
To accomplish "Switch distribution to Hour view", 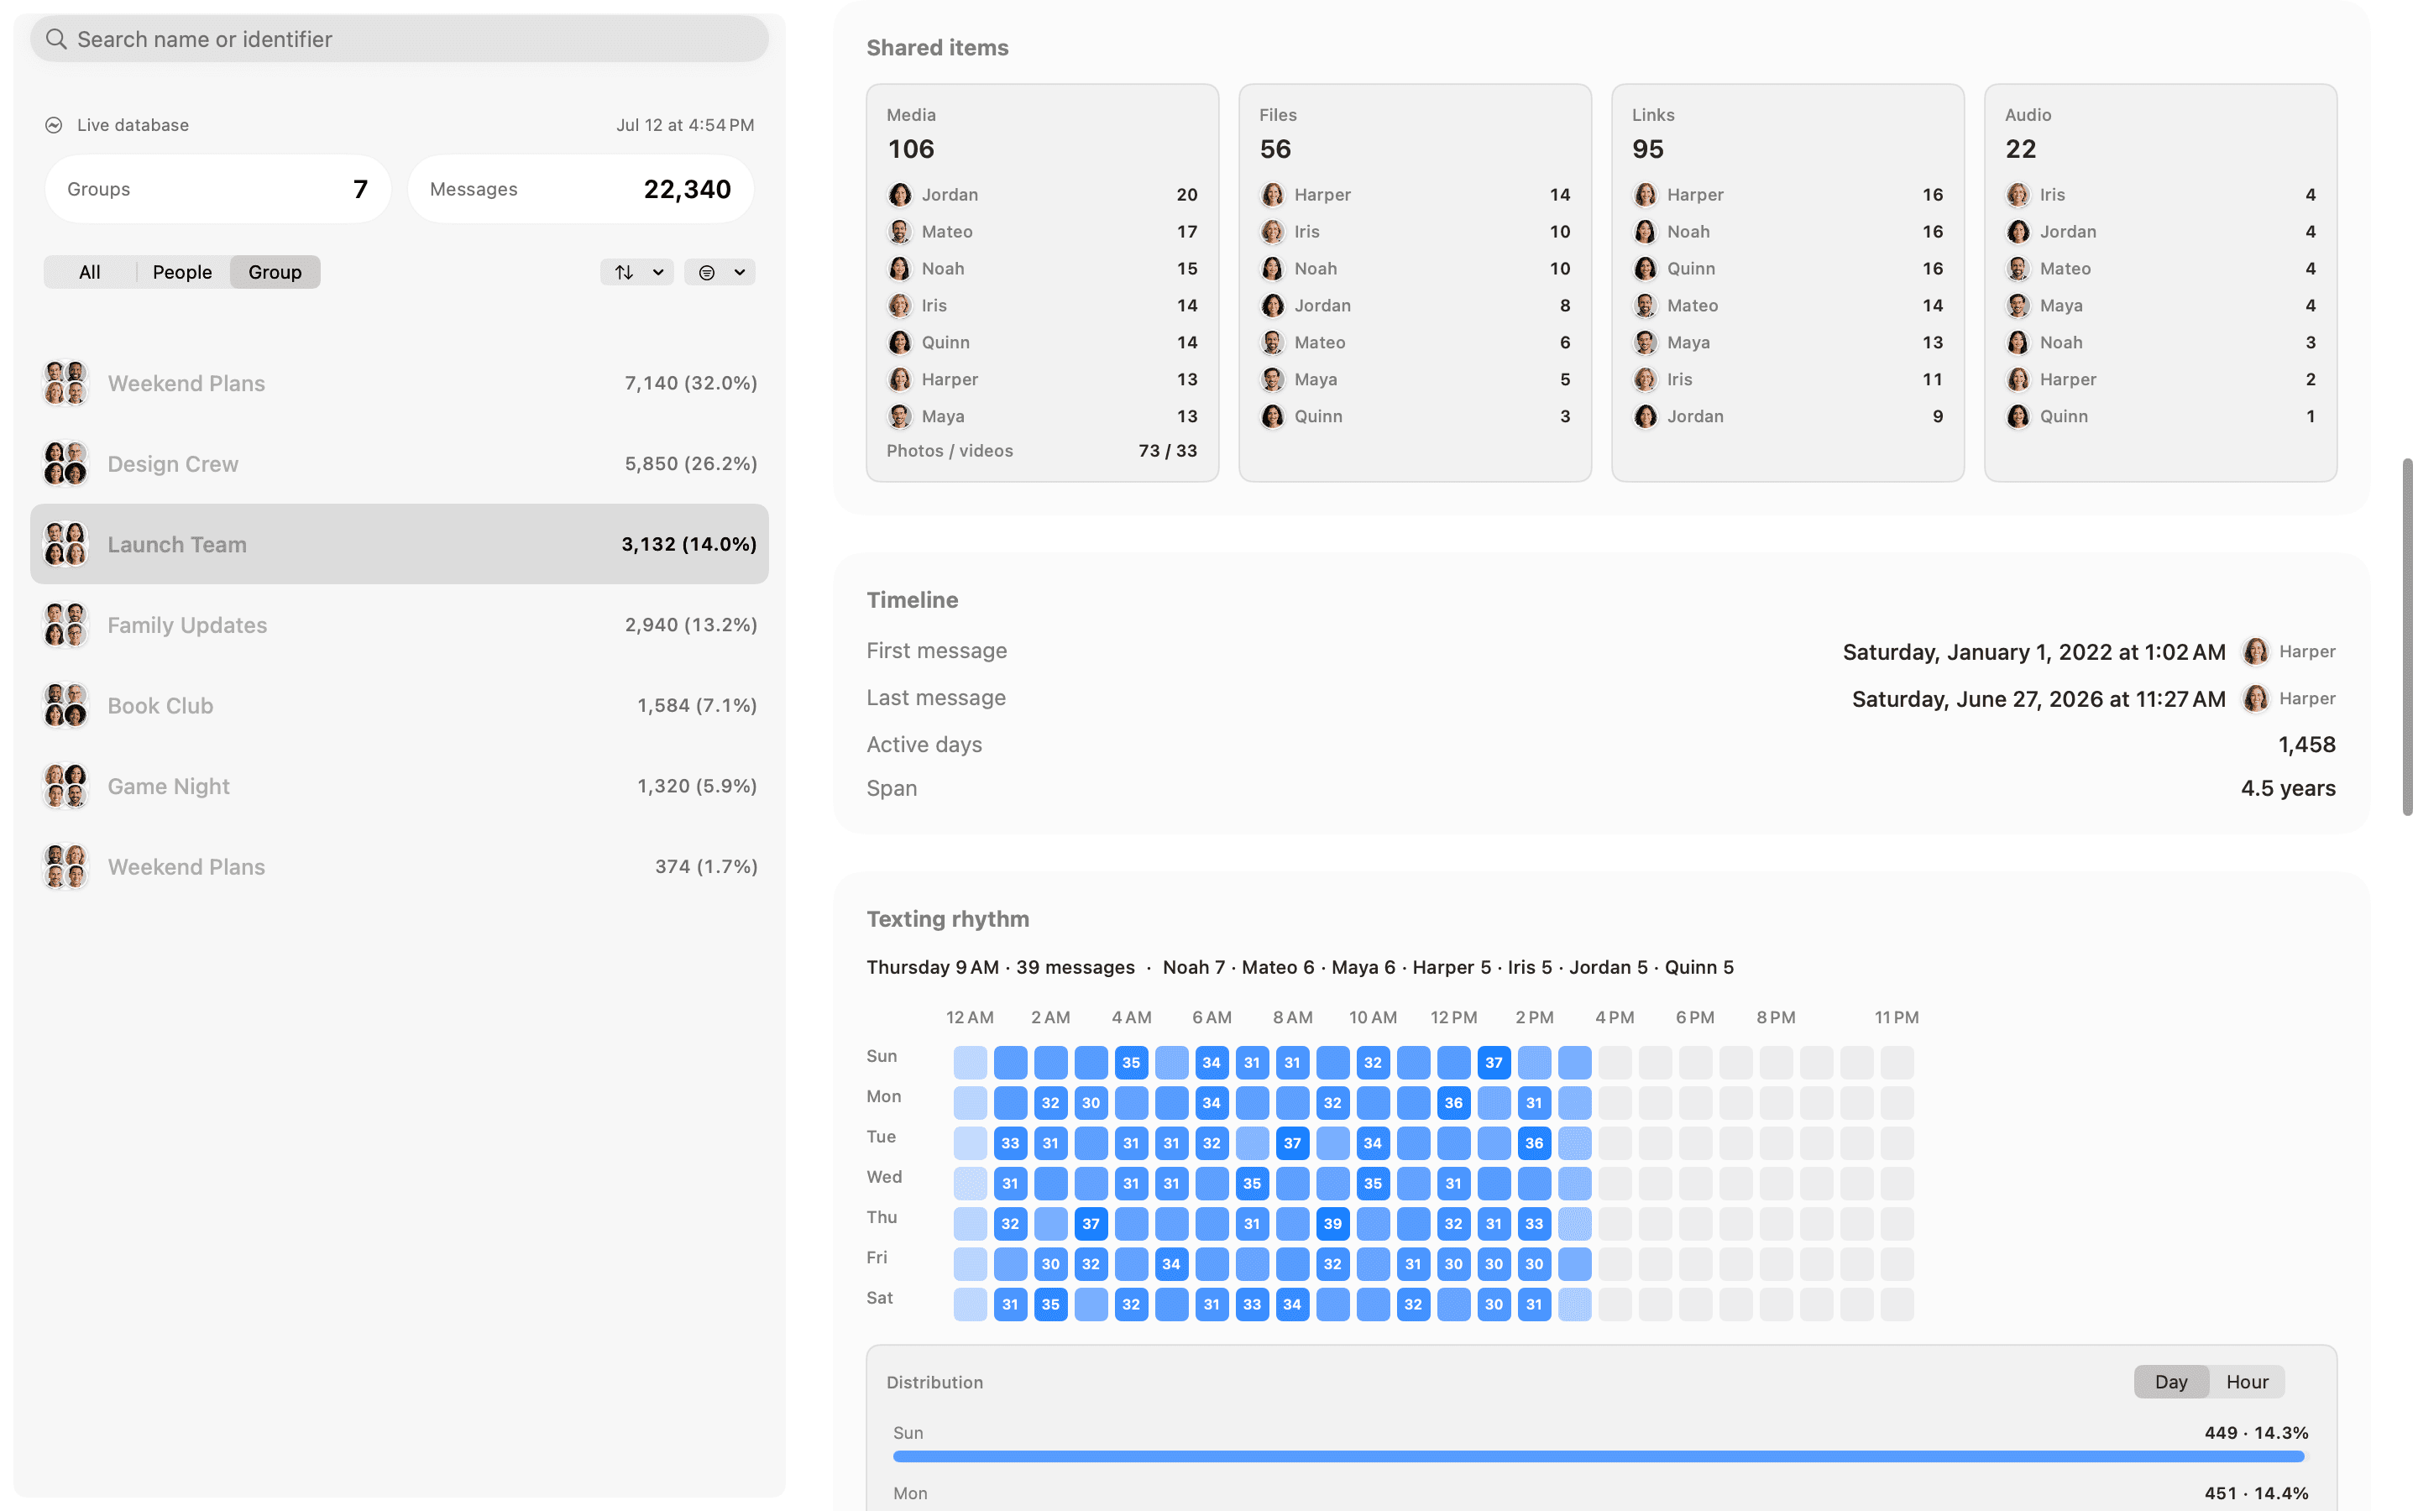I will tap(2247, 1382).
